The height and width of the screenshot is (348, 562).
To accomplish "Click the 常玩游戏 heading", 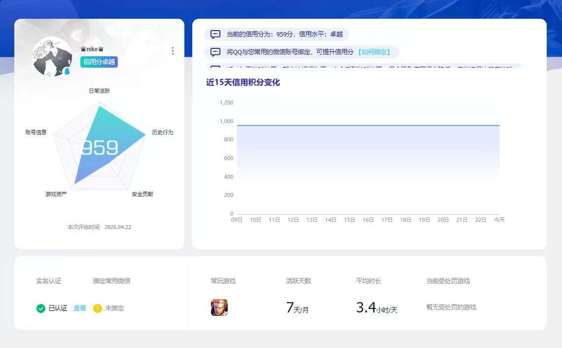I will coord(223,281).
